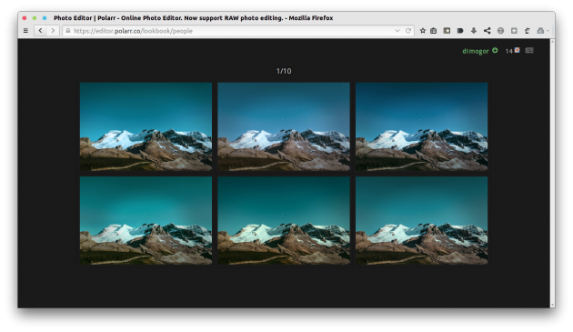Select the bottom-right mountain filter preview
The width and height of the screenshot is (573, 332).
pos(422,220)
